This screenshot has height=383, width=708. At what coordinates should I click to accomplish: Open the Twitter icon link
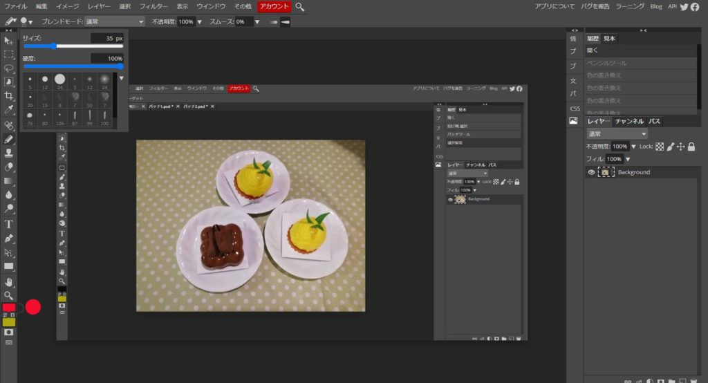[684, 6]
